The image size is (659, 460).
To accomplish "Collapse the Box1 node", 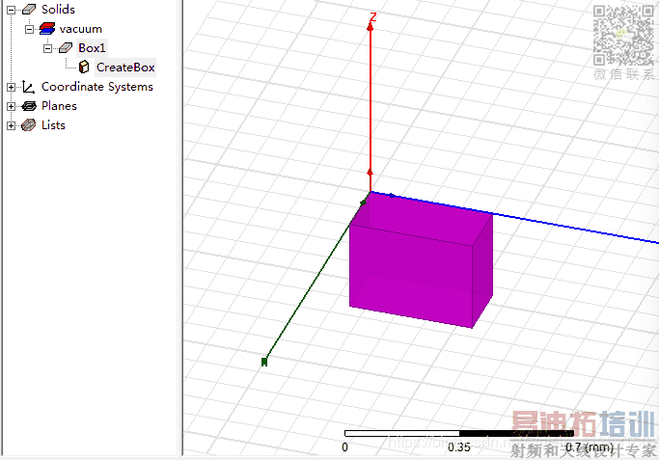I will (x=48, y=48).
